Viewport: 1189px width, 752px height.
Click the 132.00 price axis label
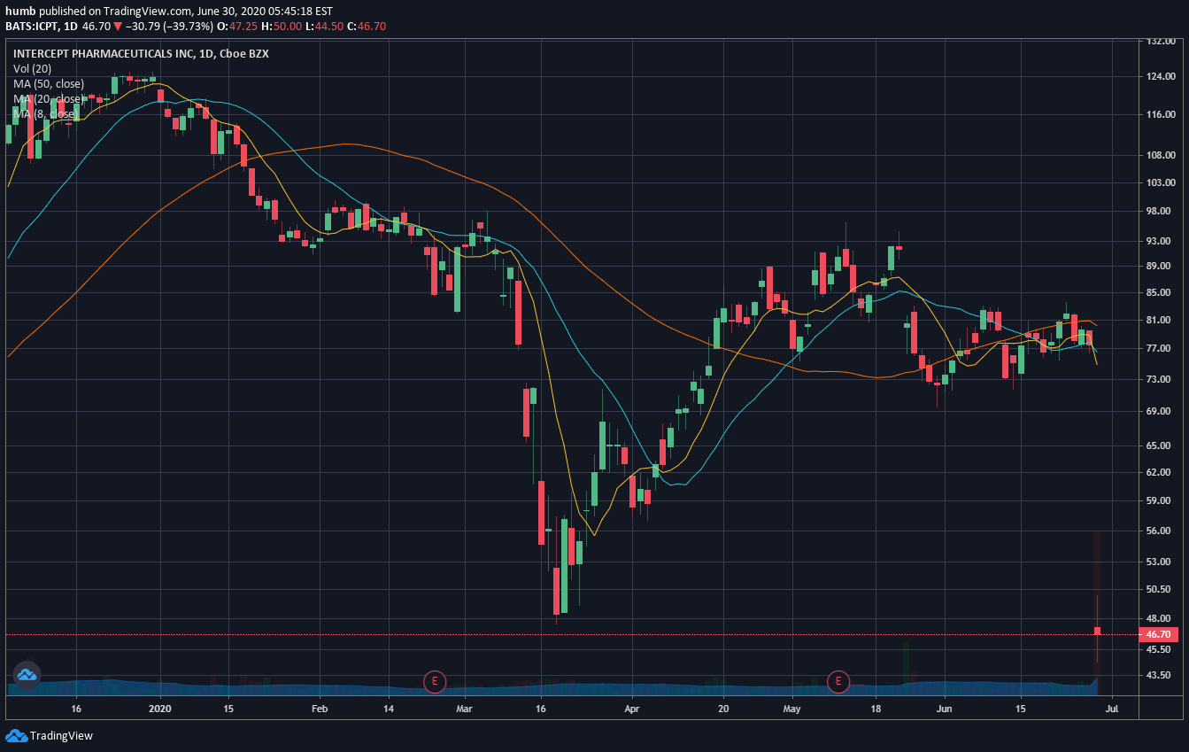pyautogui.click(x=1161, y=41)
